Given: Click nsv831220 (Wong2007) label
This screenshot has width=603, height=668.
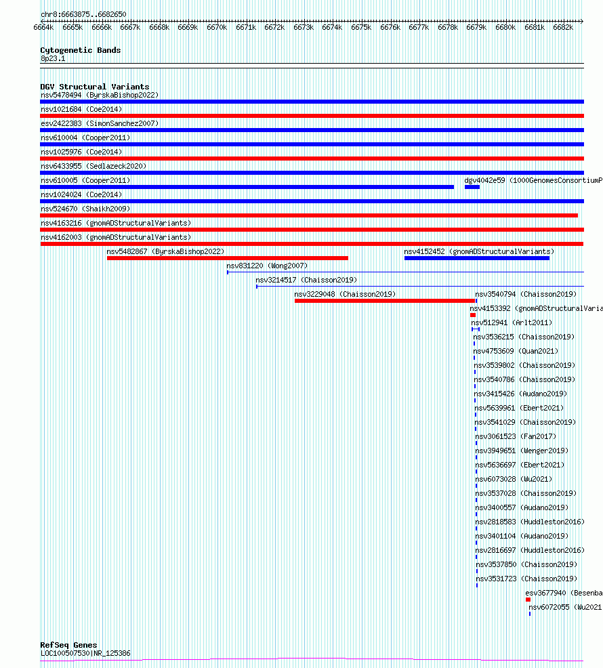Looking at the screenshot, I should coord(267,266).
